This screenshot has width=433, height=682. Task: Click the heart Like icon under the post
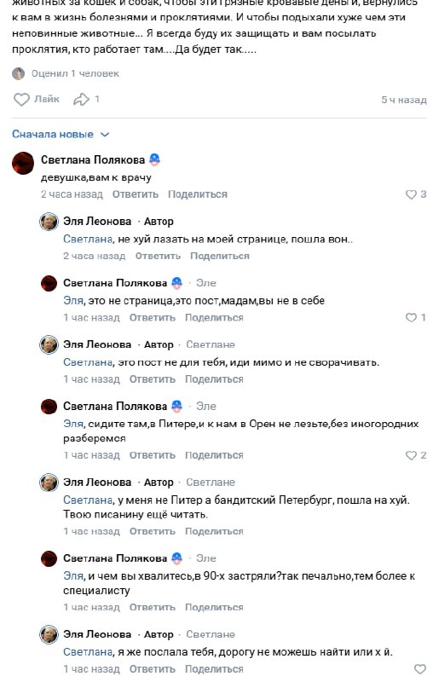(21, 100)
